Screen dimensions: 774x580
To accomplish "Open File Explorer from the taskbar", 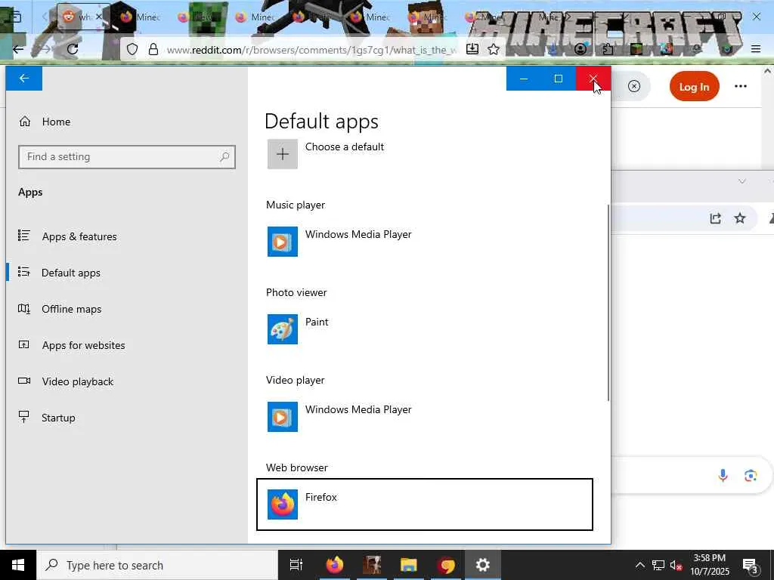I will click(x=409, y=565).
